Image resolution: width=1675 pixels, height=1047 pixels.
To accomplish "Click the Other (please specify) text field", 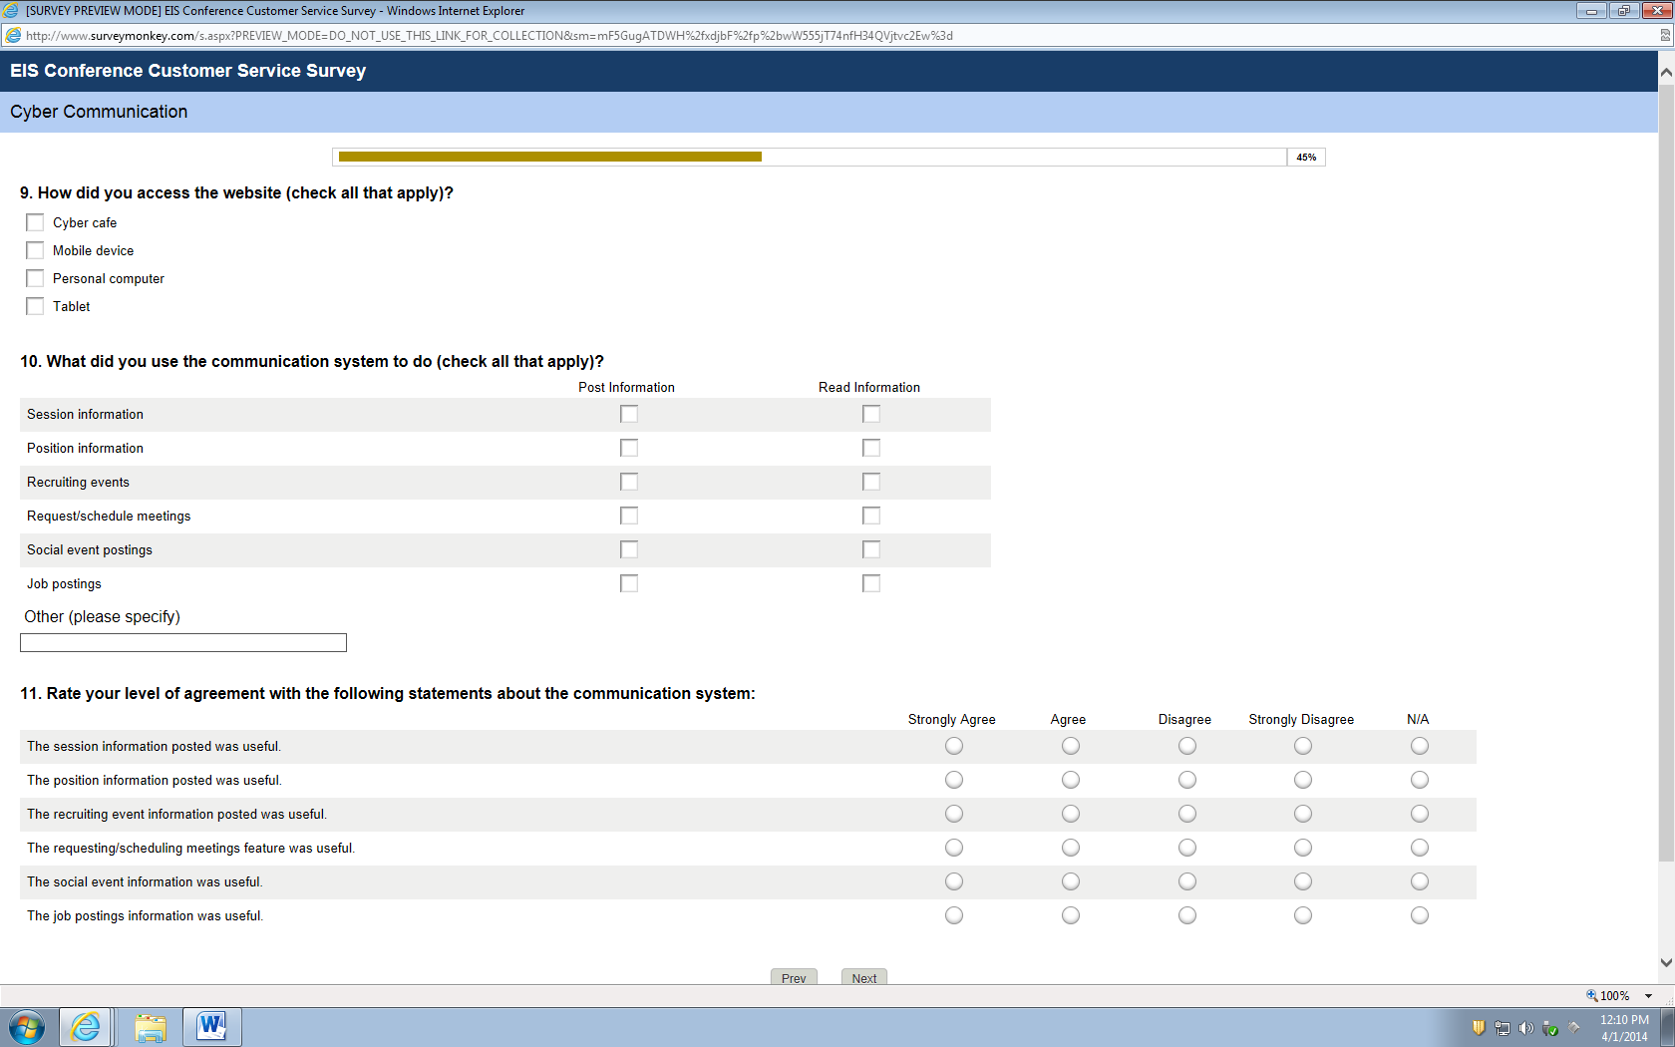I will pyautogui.click(x=183, y=643).
